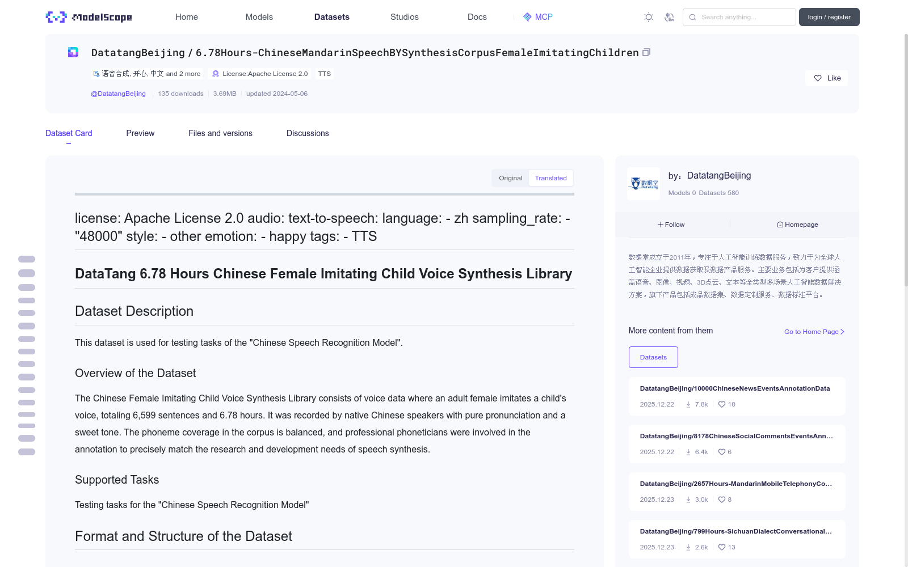Click the heart icon next to 13
The image size is (908, 567).
click(722, 547)
